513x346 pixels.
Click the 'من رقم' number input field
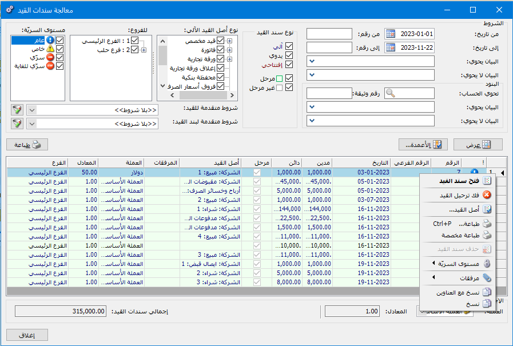pos(329,34)
